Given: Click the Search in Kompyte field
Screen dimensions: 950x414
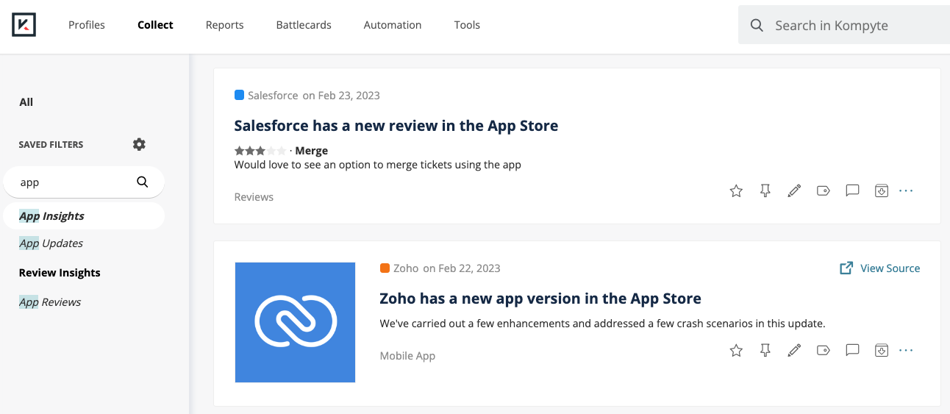Looking at the screenshot, I should pyautogui.click(x=844, y=25).
